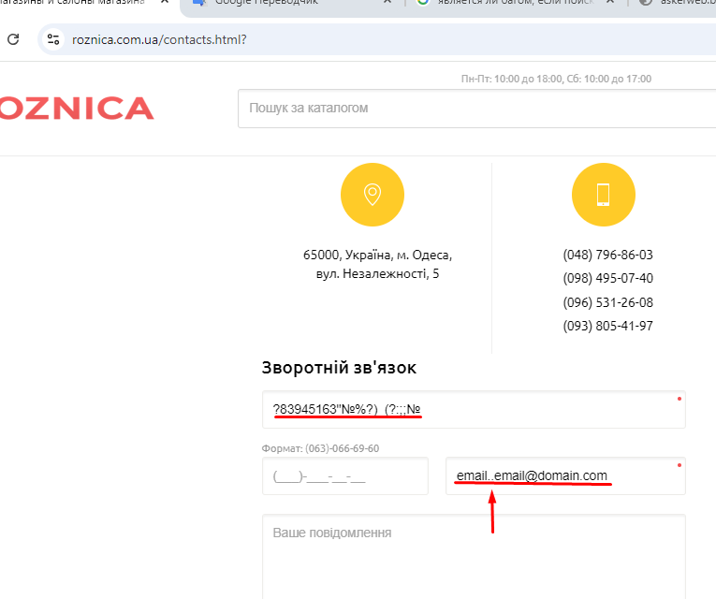
Task: Click phone number (098) 495-07-40
Action: pos(607,278)
